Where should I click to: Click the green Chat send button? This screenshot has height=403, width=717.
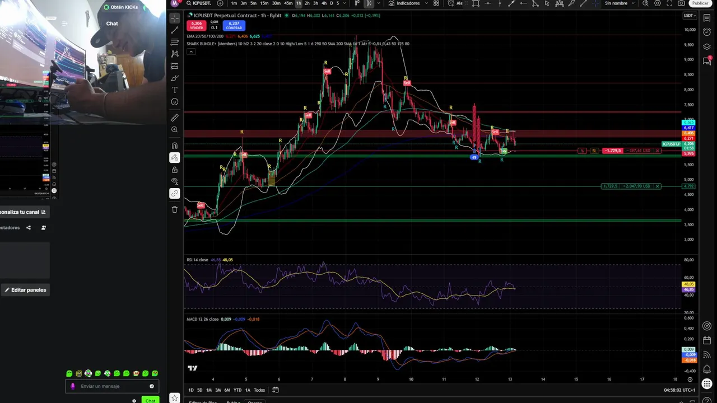click(150, 400)
